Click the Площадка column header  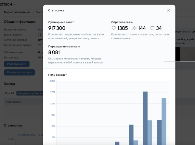(13, 102)
